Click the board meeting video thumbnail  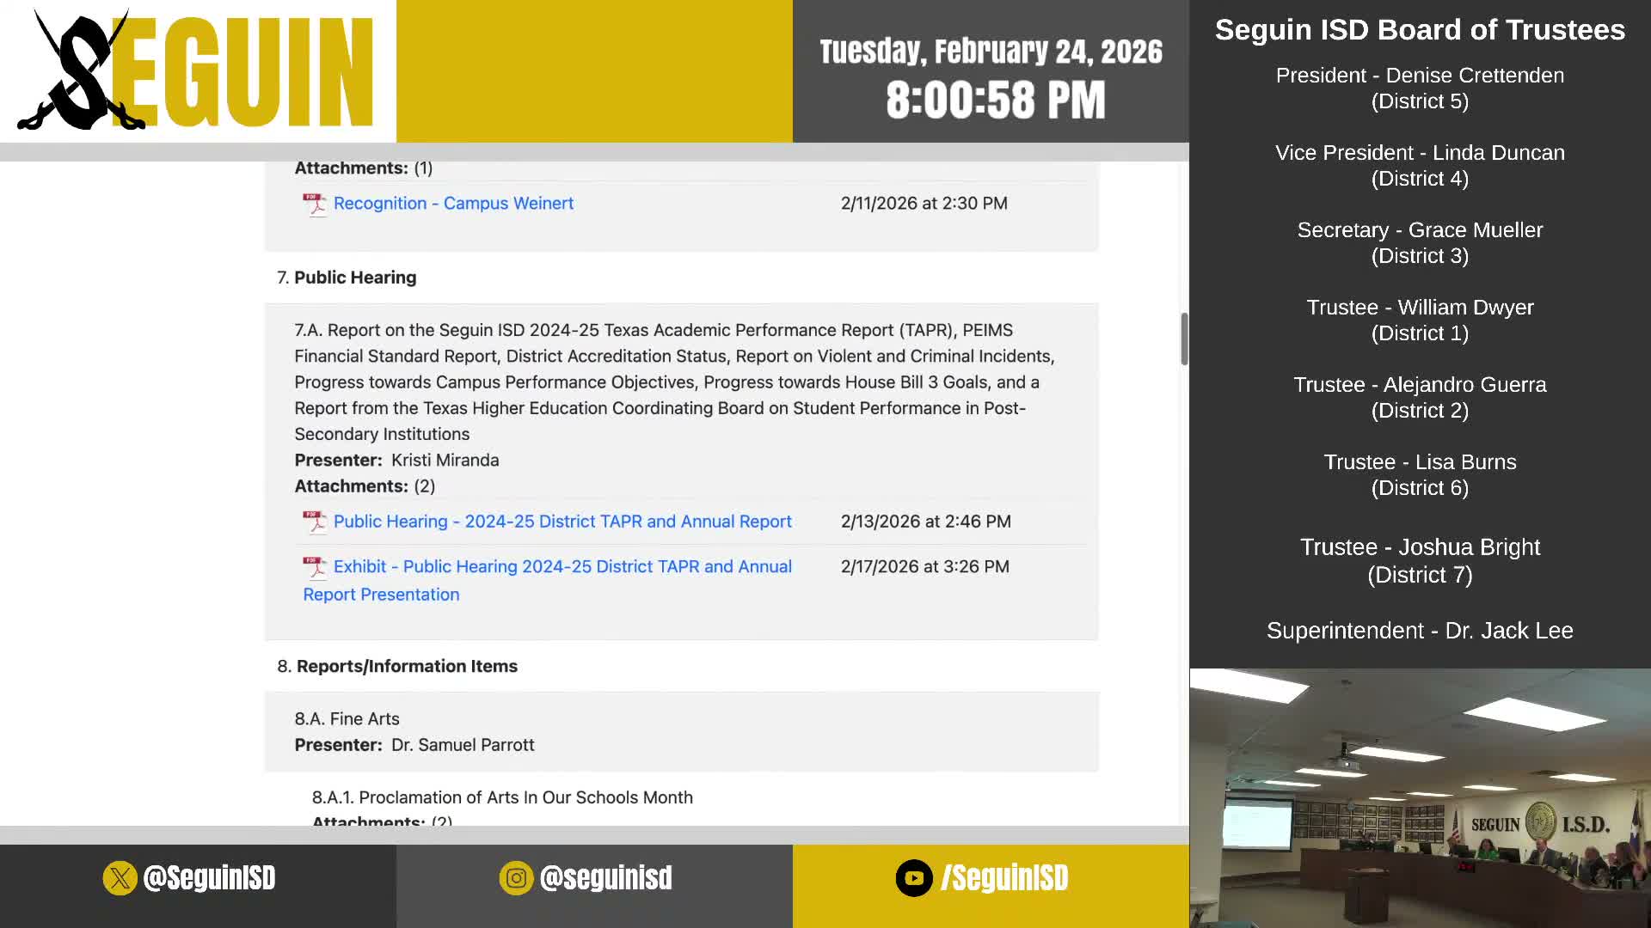1420,797
